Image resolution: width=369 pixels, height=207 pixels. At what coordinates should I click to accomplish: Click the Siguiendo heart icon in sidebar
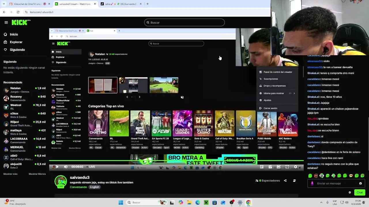tap(5, 49)
